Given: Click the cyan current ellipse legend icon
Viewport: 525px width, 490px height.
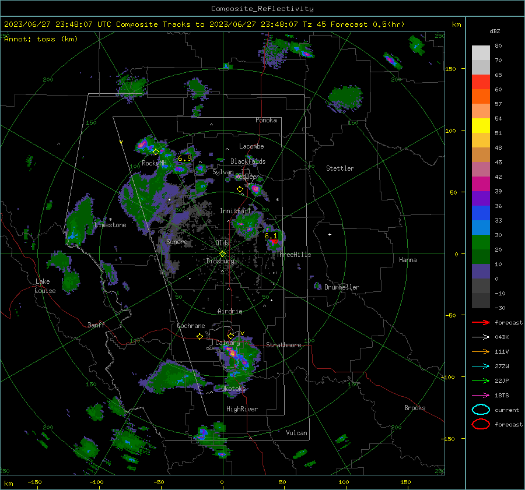Looking at the screenshot, I should point(481,410).
